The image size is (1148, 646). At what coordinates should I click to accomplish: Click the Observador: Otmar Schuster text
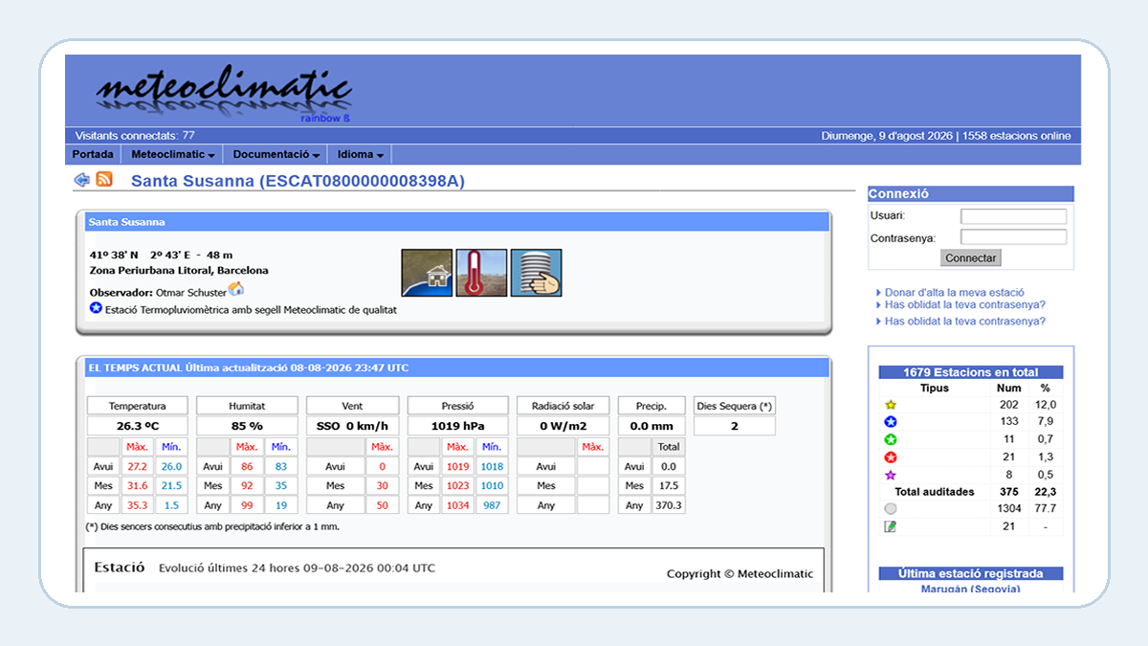[158, 292]
